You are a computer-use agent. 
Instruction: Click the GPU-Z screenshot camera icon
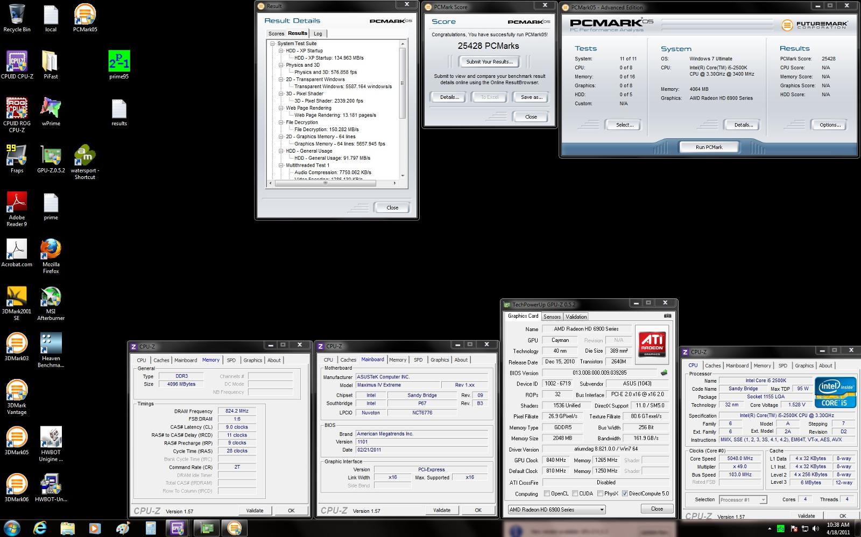[667, 316]
